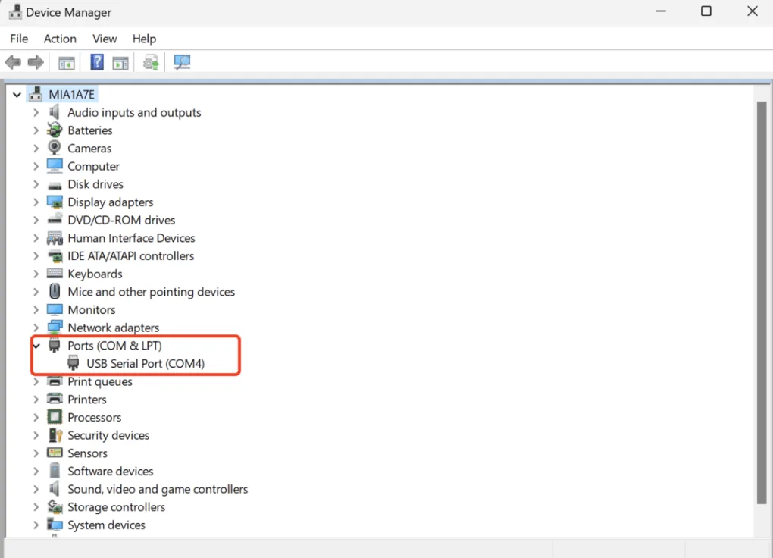
Task: Click the Mice and other pointing devices icon
Action: point(55,291)
